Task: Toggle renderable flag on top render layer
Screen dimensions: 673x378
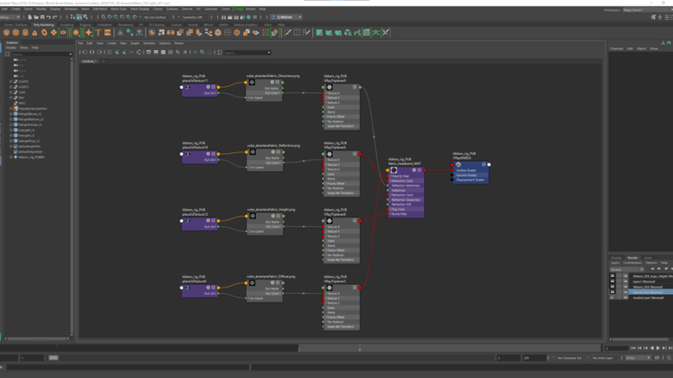Action: [613, 276]
